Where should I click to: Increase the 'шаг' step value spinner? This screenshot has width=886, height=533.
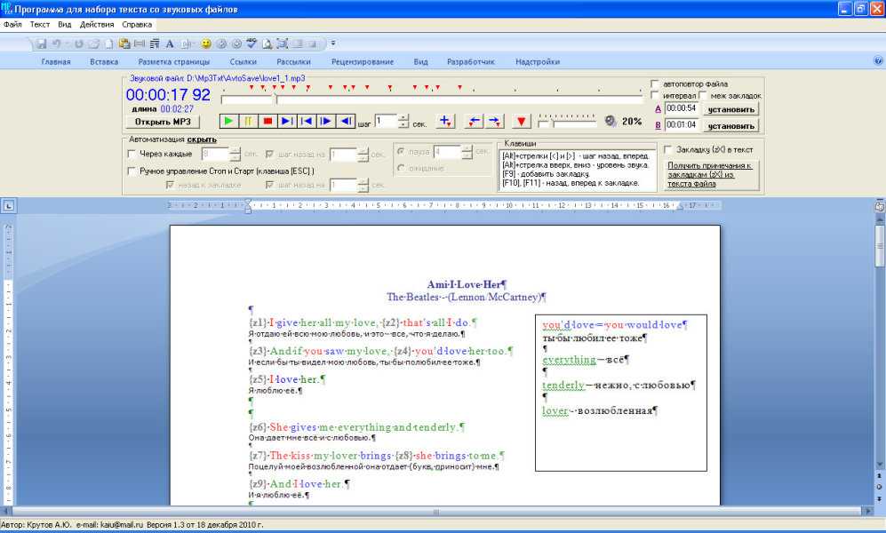click(x=403, y=117)
